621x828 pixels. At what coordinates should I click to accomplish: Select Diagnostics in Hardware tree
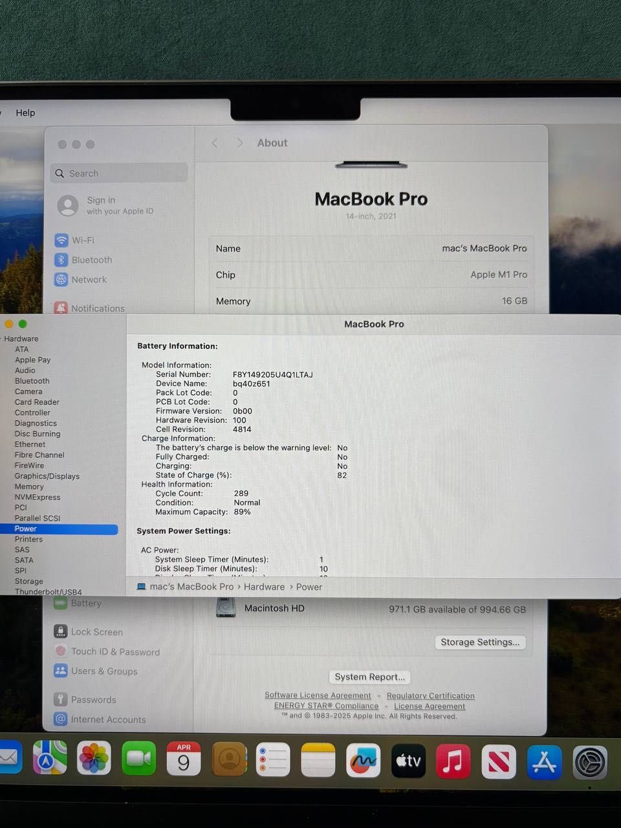tap(36, 423)
